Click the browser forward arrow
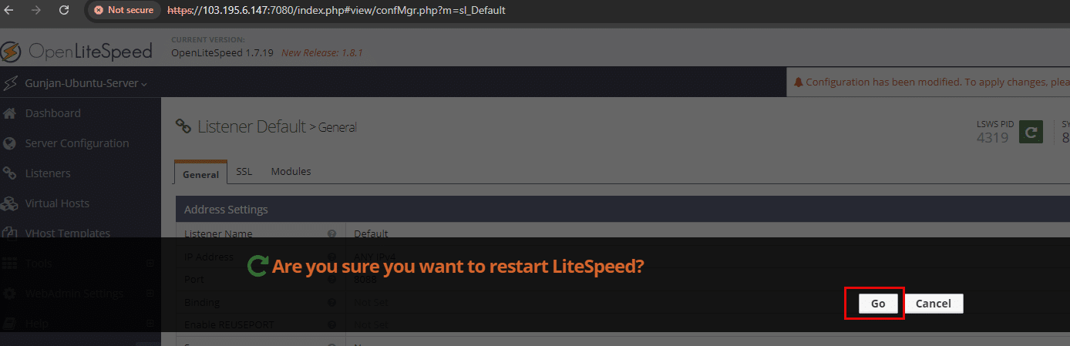This screenshot has height=346, width=1070. [x=38, y=11]
